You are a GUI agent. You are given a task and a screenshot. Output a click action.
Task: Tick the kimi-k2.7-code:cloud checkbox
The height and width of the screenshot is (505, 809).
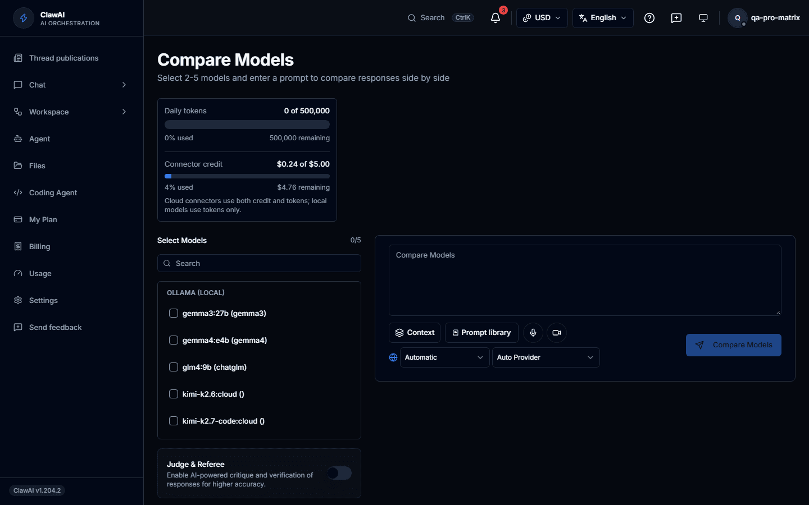pos(174,421)
